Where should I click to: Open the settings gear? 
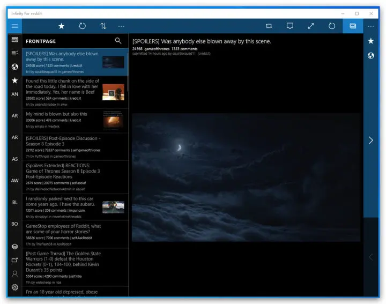(x=15, y=287)
